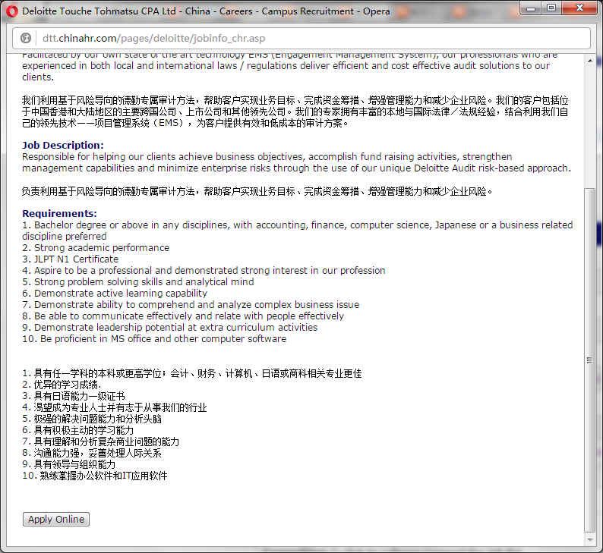603x553 pixels.
Task: Click '2. 优异的学习成绩' line
Action: 62,385
